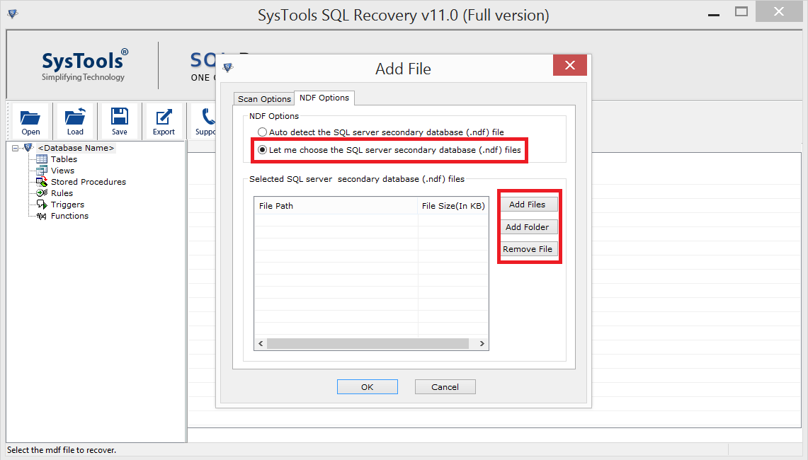Screen dimensions: 808x460
Task: Choose Auto detect .ndf file radio option
Action: [x=381, y=132]
